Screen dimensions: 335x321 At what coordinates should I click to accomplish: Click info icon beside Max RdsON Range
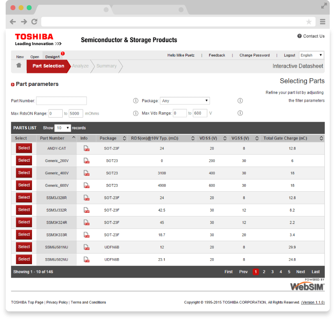click(136, 113)
